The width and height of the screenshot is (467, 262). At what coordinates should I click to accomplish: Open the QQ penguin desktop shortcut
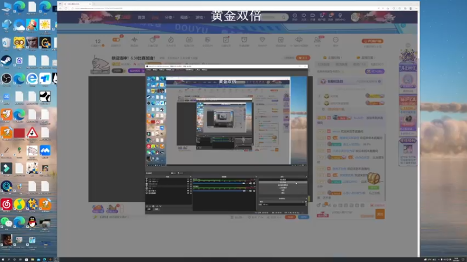point(32,222)
